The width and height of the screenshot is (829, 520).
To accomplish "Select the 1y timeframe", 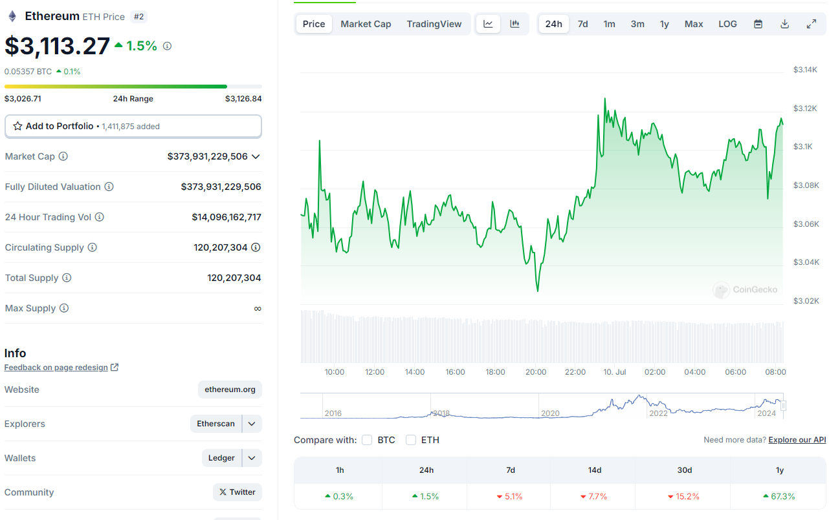I will (x=665, y=24).
